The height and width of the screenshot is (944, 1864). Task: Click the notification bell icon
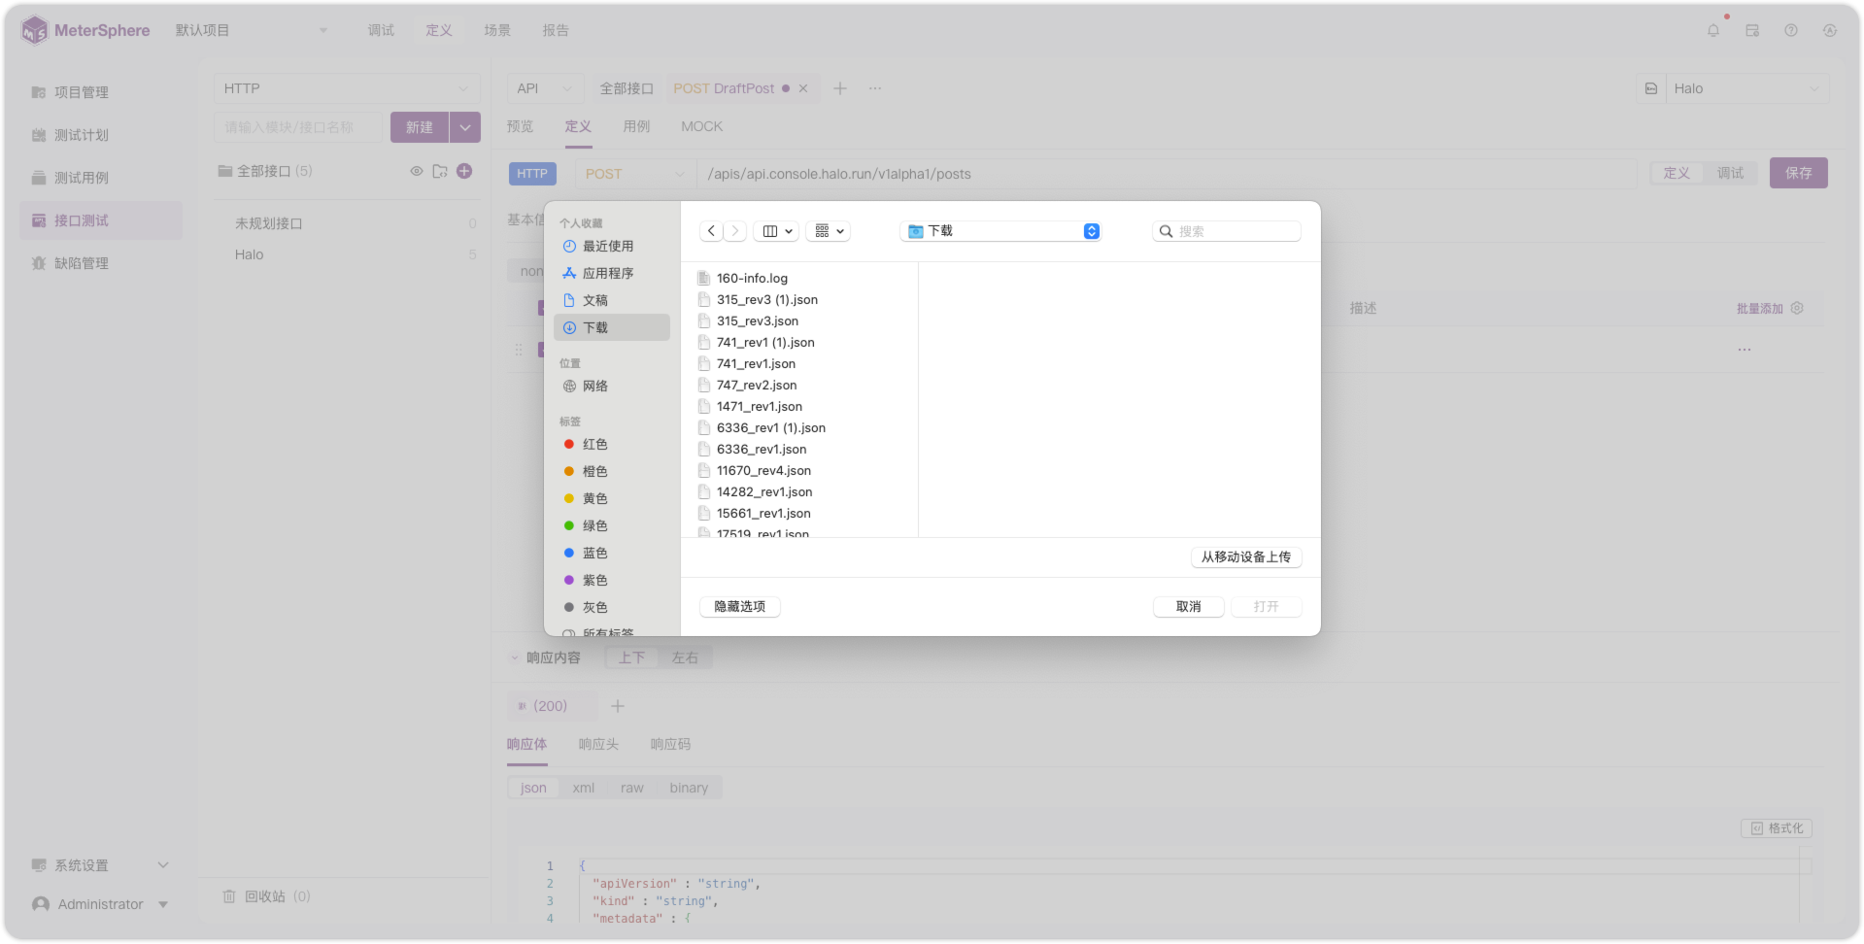[1712, 31]
